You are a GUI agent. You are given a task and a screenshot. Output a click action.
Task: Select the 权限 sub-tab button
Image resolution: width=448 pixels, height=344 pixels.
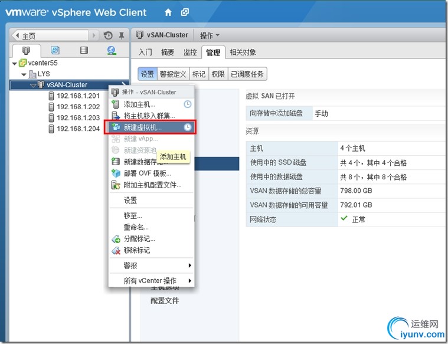[218, 74]
